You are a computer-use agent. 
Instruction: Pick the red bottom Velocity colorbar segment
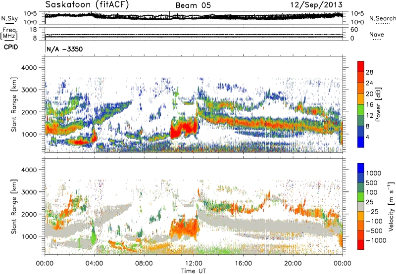tap(361, 245)
